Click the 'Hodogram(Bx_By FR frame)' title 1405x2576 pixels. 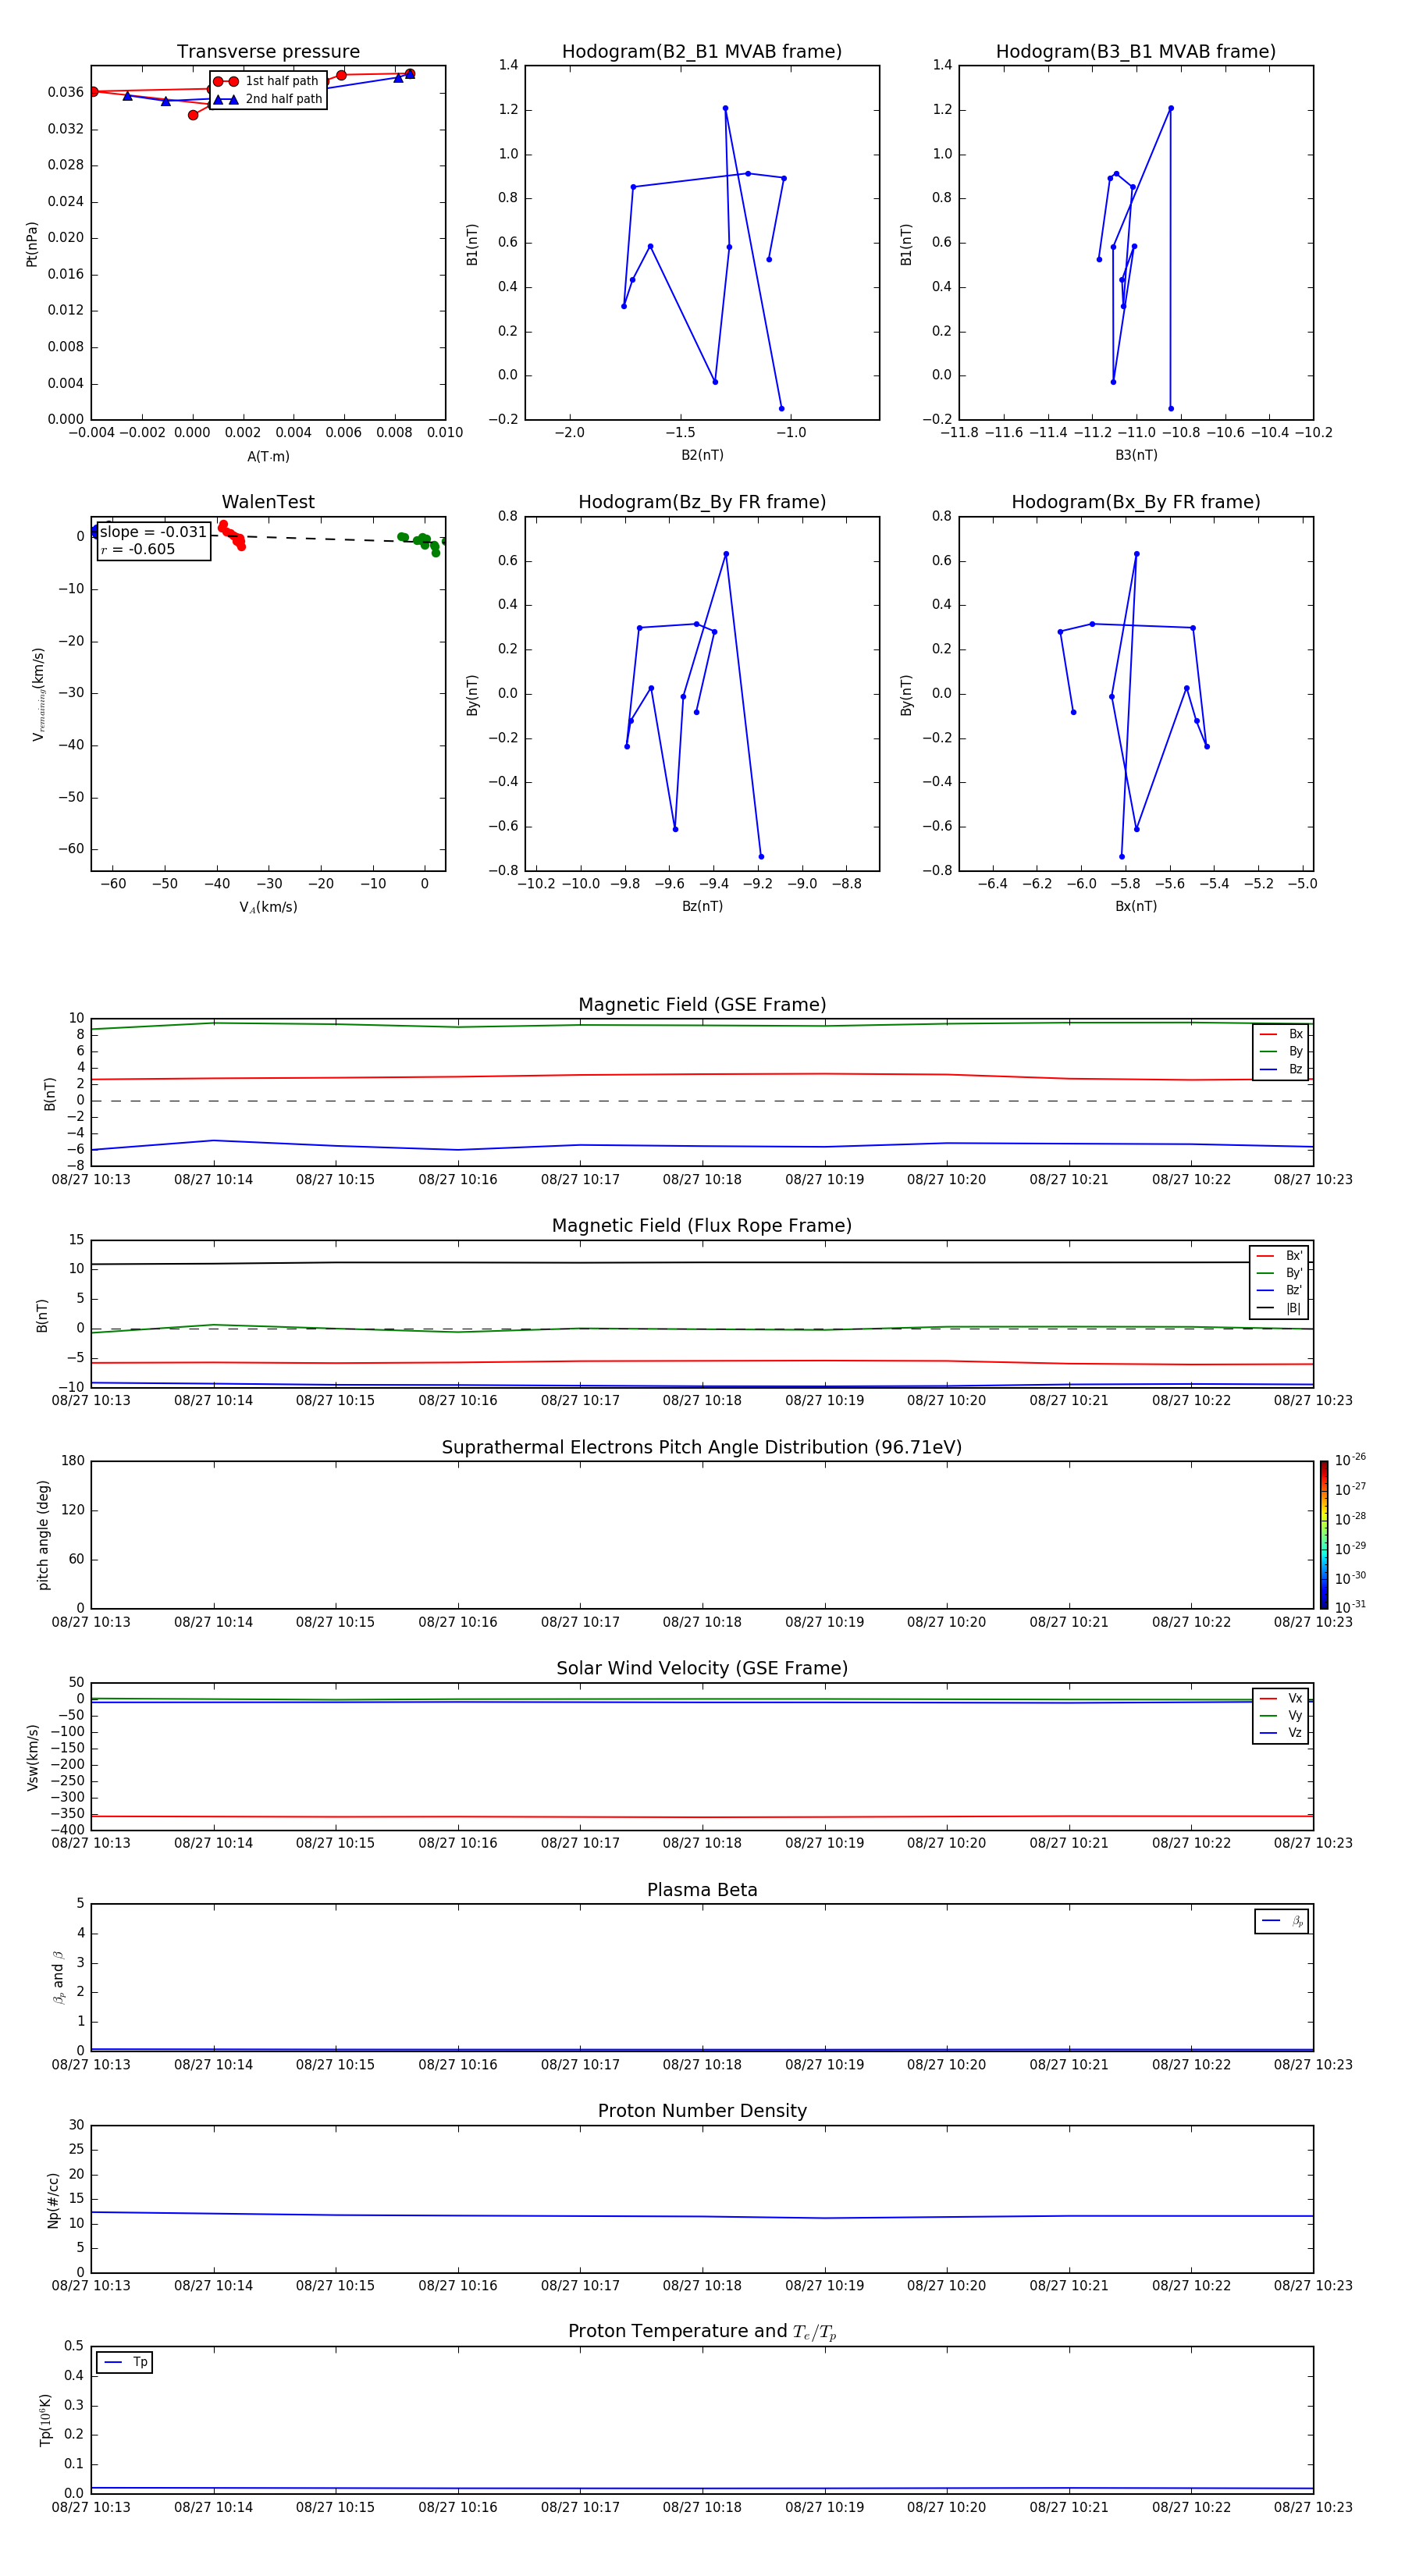1136,502
